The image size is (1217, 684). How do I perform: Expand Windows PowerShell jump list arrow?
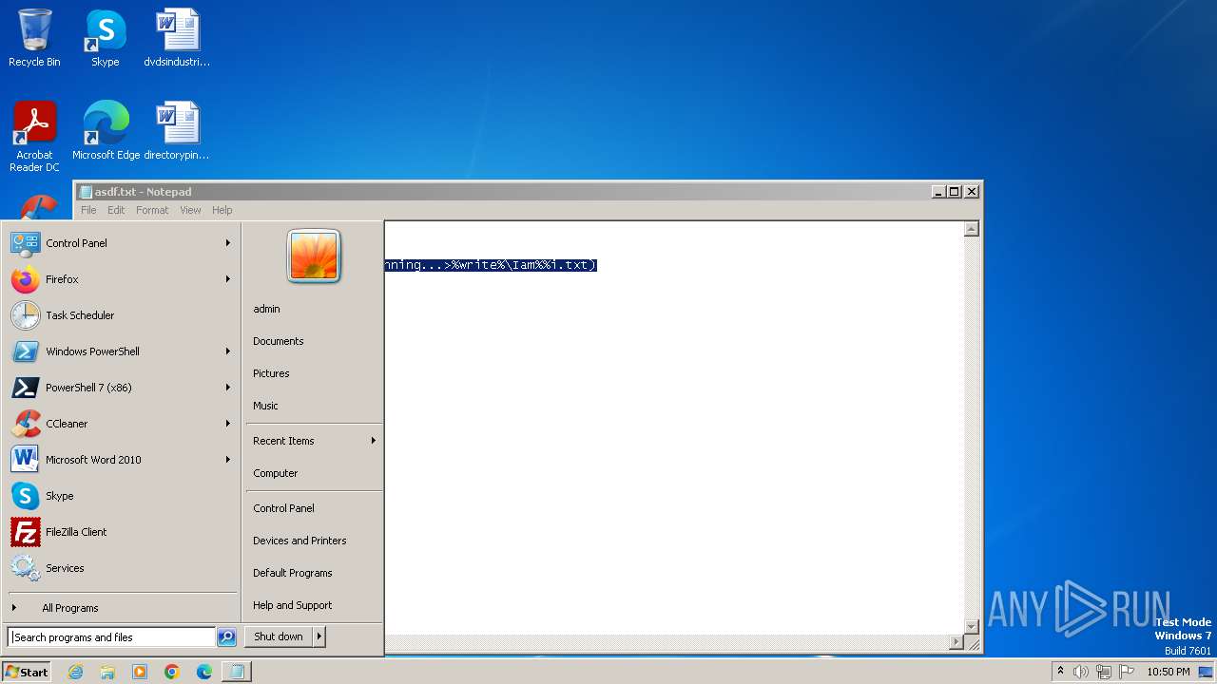tap(228, 351)
